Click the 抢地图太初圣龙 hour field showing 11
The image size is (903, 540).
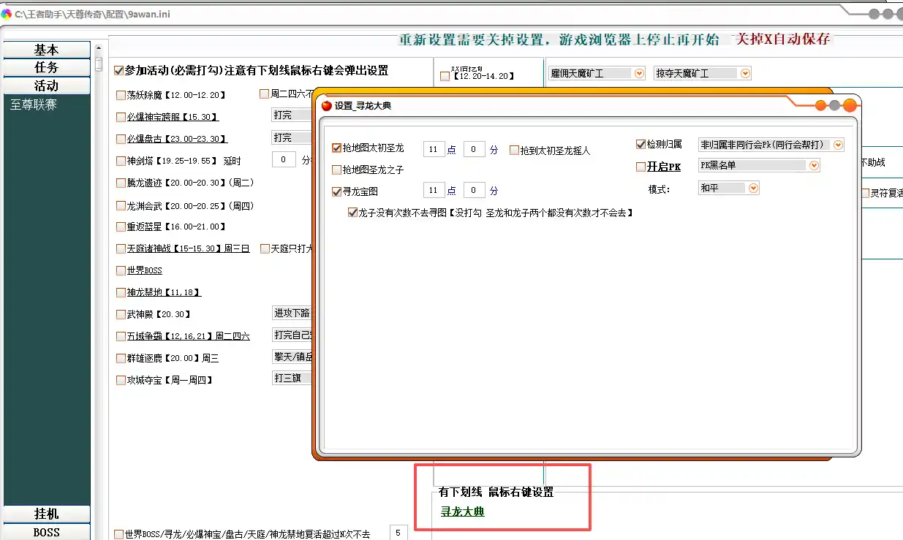tap(434, 149)
